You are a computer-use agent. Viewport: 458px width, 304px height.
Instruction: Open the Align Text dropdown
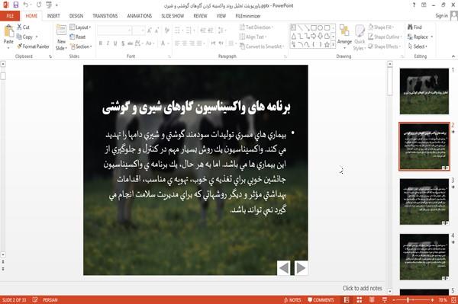tap(253, 37)
